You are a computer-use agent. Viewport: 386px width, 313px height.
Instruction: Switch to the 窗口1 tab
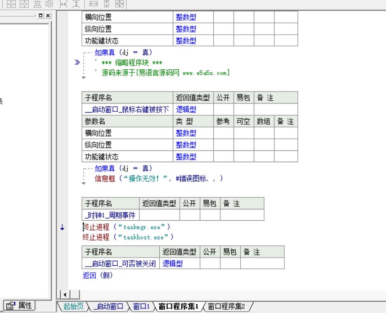pos(141,306)
